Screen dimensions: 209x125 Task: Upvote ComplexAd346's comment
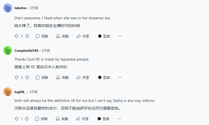[16, 77]
